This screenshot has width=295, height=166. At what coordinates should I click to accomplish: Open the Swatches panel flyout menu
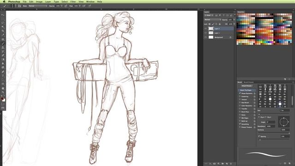pos(293,12)
